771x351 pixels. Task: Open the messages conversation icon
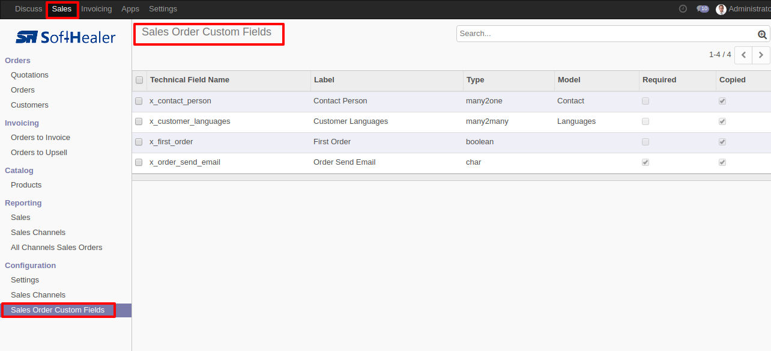[x=703, y=9]
